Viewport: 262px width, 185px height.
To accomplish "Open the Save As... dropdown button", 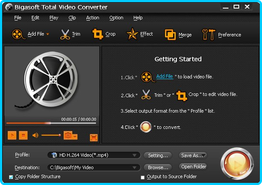I will click(193, 155).
